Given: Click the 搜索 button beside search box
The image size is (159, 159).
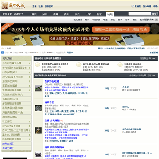Looking at the screenshot, I should coord(155,14).
